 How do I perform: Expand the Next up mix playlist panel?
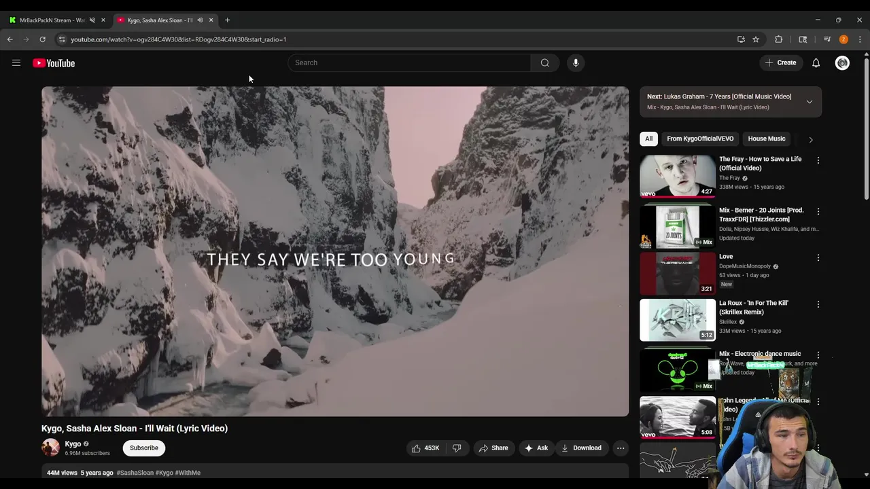[x=810, y=102]
